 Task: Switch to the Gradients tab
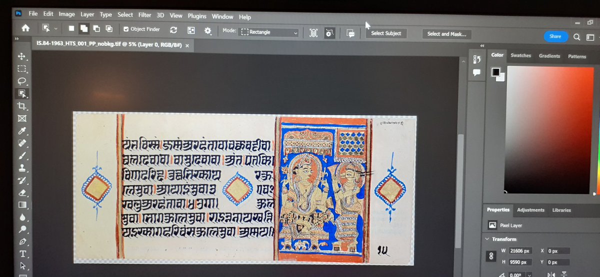pyautogui.click(x=549, y=56)
